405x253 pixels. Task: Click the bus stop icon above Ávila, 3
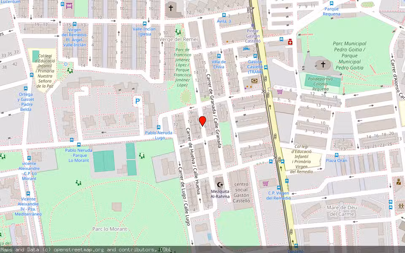point(224,15)
